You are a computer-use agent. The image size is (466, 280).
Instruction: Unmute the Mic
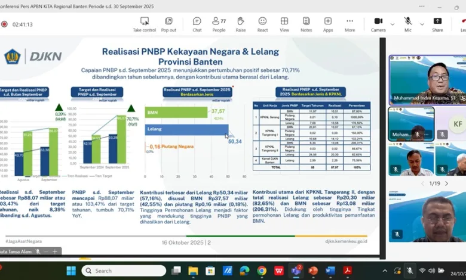point(408,23)
